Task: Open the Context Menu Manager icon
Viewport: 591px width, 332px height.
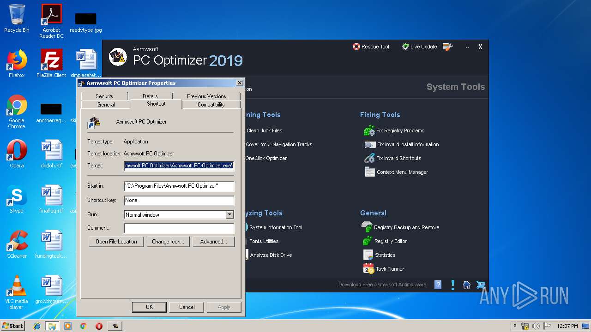Action: pyautogui.click(x=369, y=172)
